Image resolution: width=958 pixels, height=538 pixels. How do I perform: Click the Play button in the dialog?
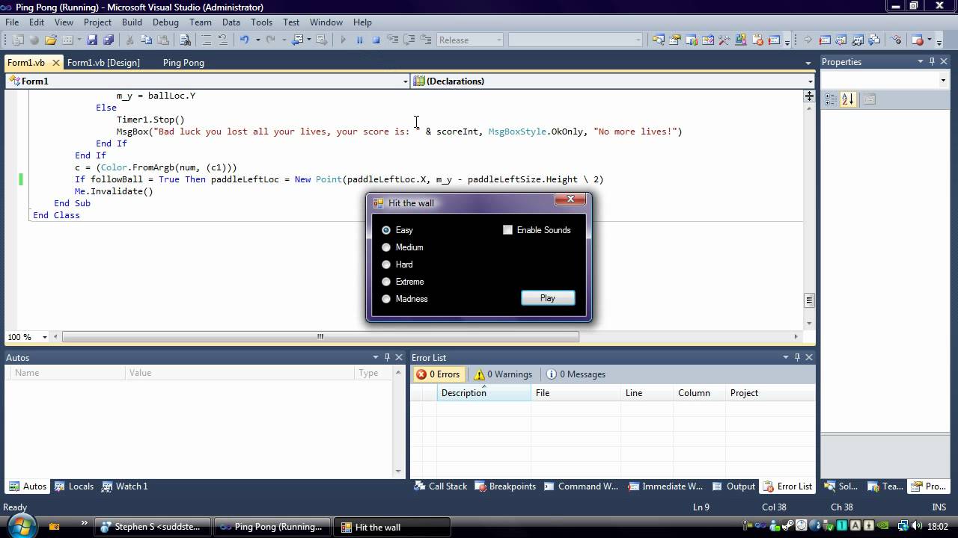[548, 298]
